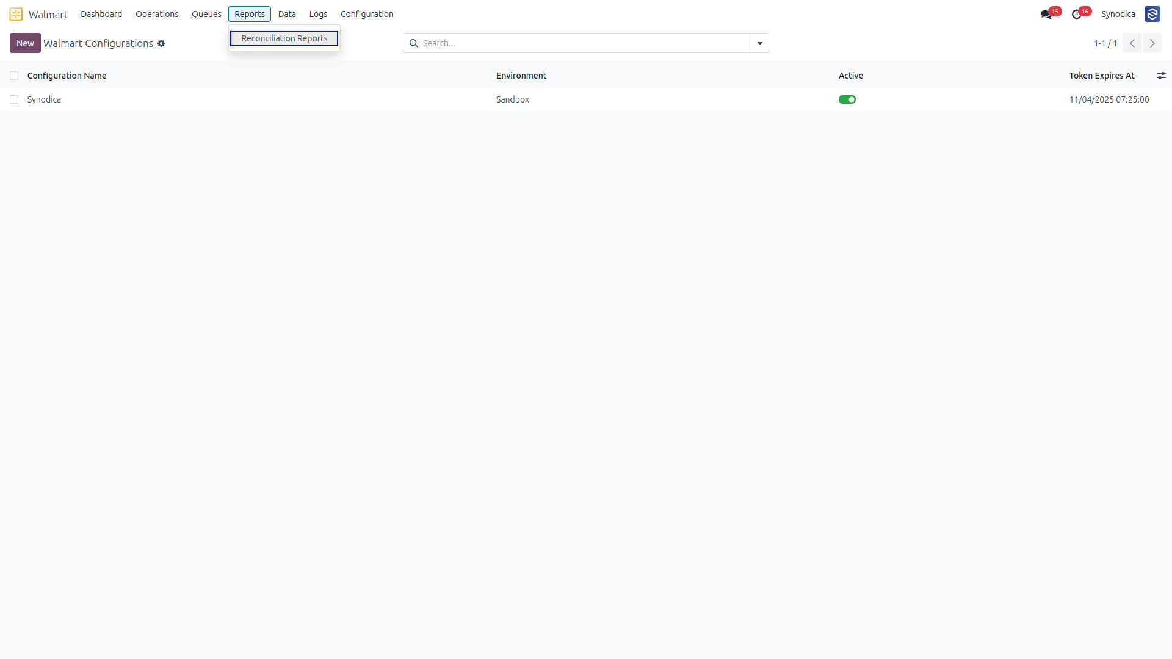
Task: Select the Synodica row checkbox
Action: tap(14, 99)
